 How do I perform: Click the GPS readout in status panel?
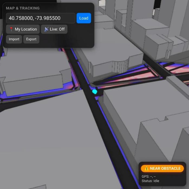[149, 176]
